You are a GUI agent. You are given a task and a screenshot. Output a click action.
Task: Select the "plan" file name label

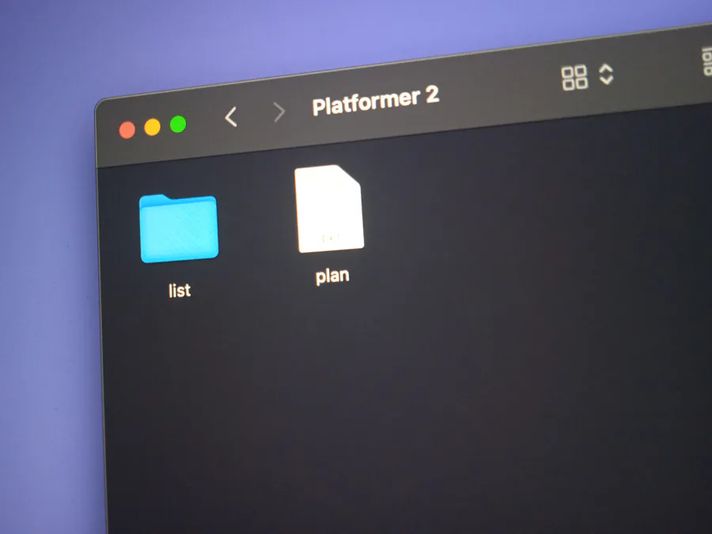click(332, 276)
